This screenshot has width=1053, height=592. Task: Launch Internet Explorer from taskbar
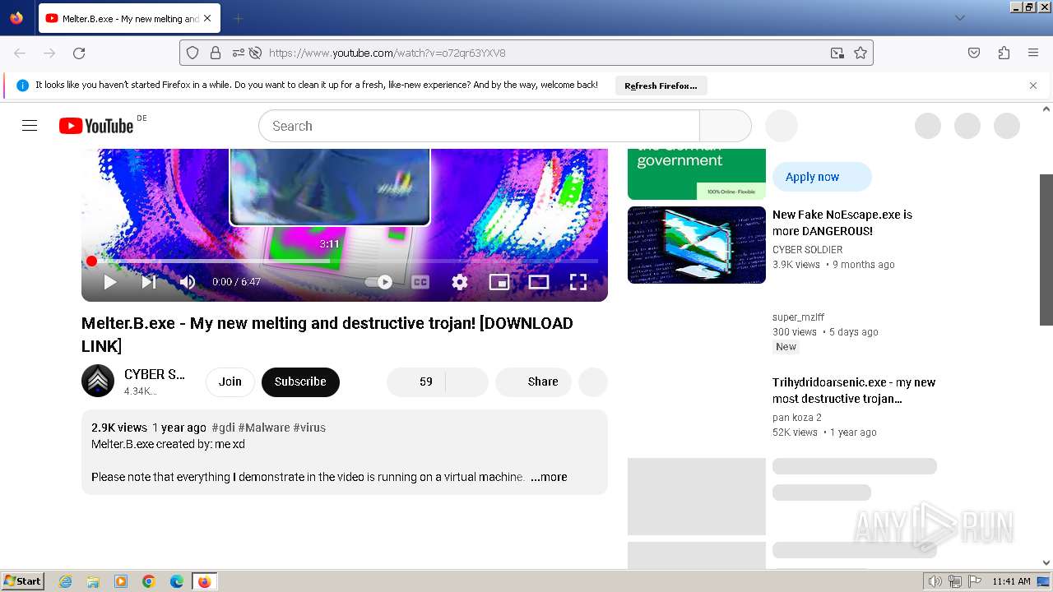click(x=66, y=581)
